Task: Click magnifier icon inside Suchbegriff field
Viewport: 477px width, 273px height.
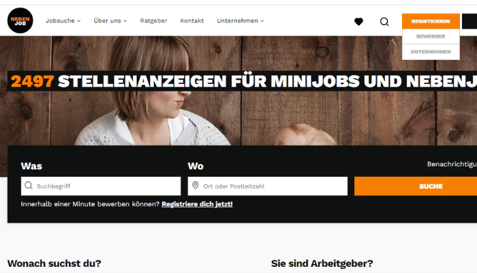Action: (29, 186)
